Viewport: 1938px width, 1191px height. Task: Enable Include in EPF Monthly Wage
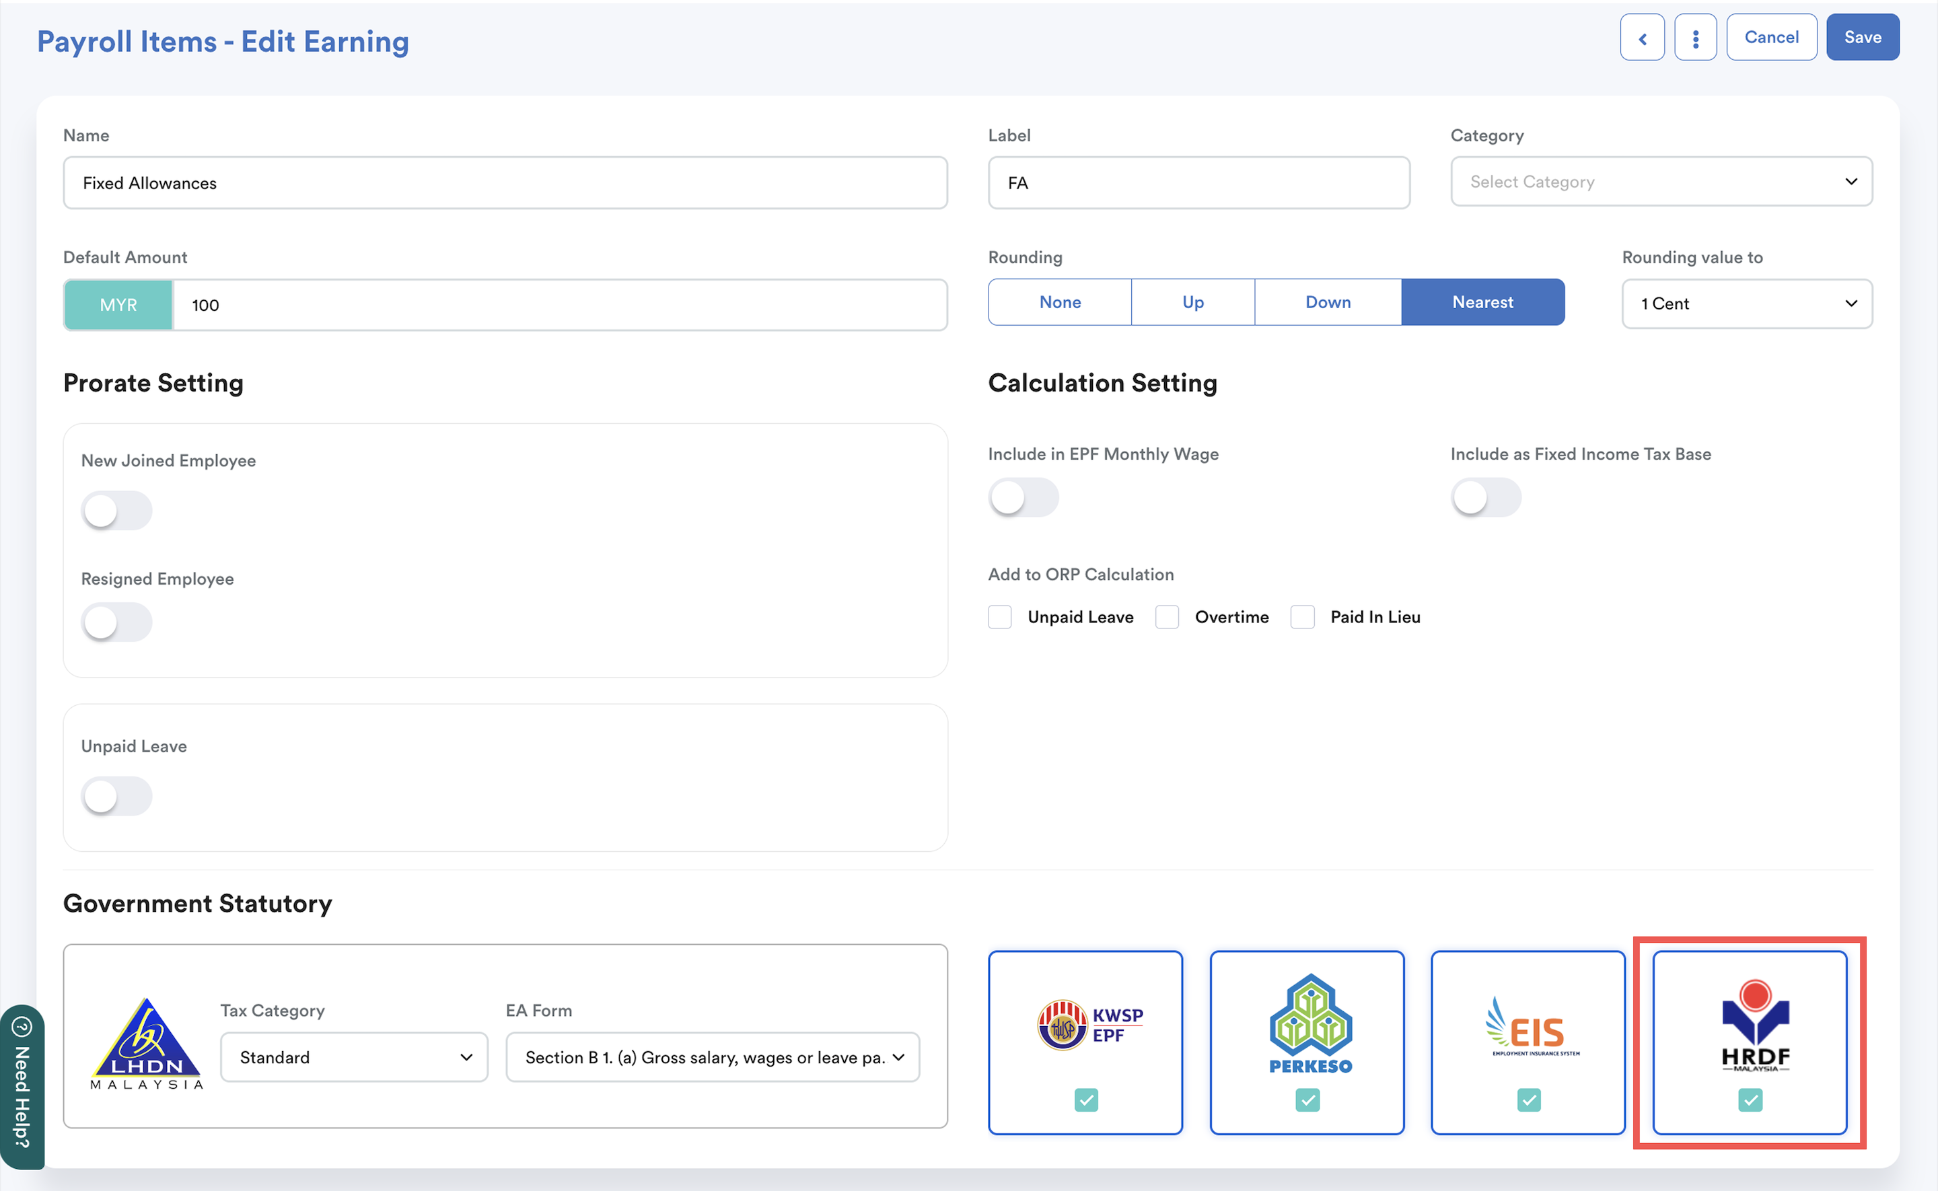click(1023, 498)
